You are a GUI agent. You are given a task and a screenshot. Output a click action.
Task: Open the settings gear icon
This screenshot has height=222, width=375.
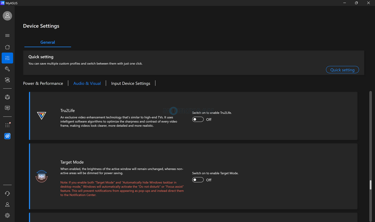pos(7,215)
